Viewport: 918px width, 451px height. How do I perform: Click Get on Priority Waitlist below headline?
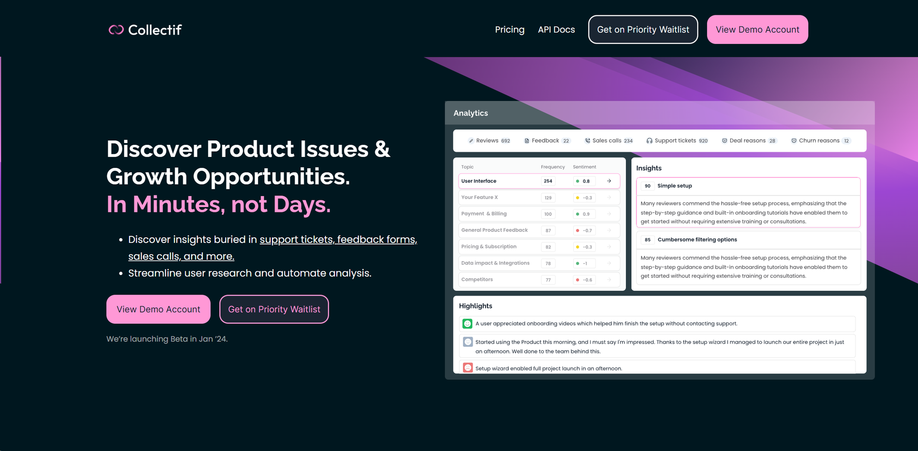click(274, 309)
